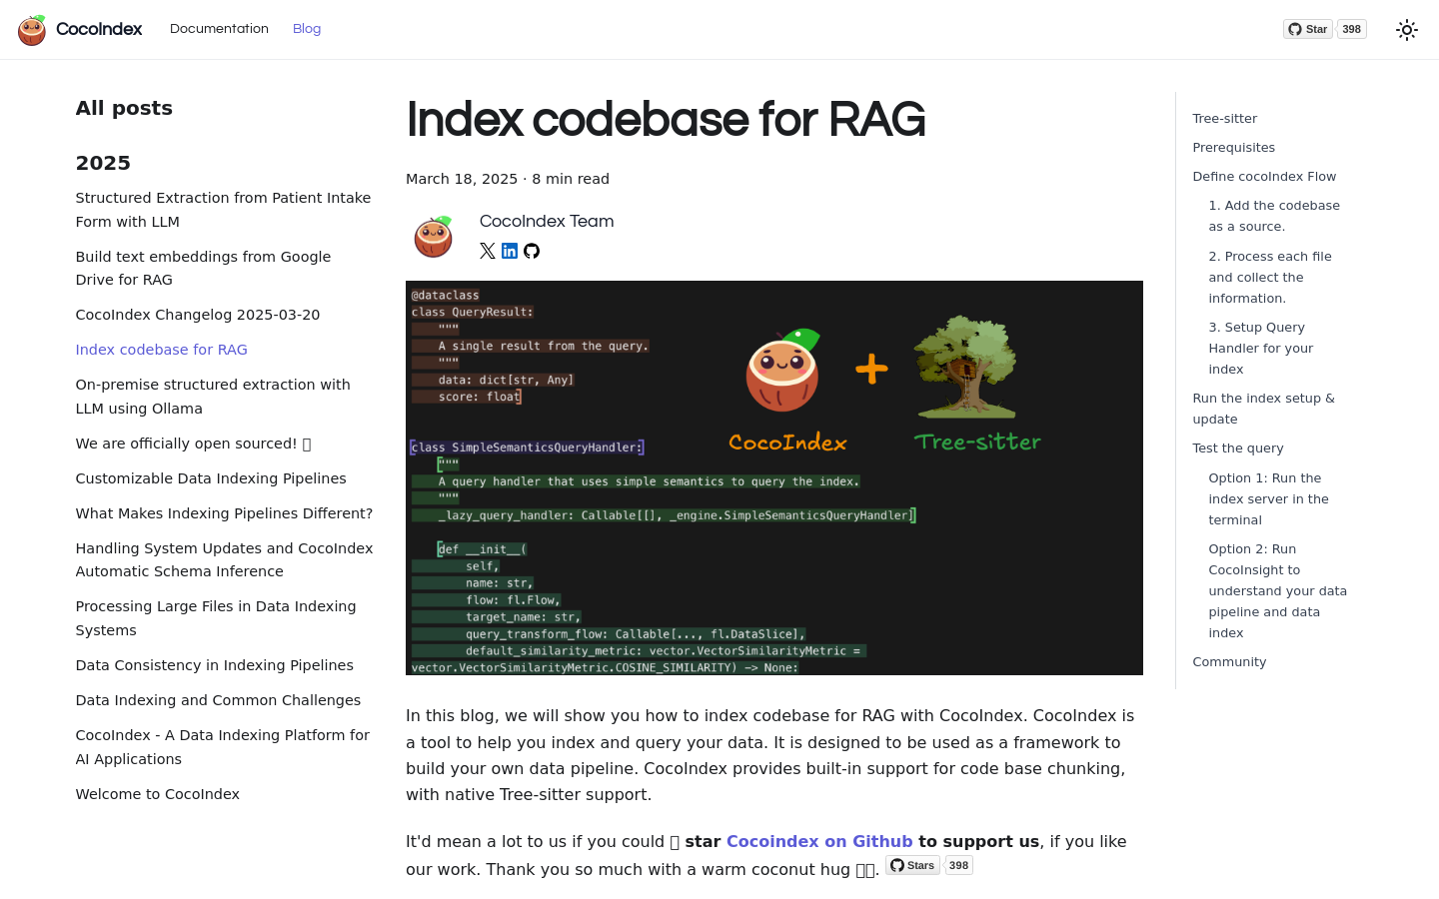Viewport: 1439px width, 899px height.
Task: Open Data Consistency in Indexing Pipelines post
Action: click(215, 665)
